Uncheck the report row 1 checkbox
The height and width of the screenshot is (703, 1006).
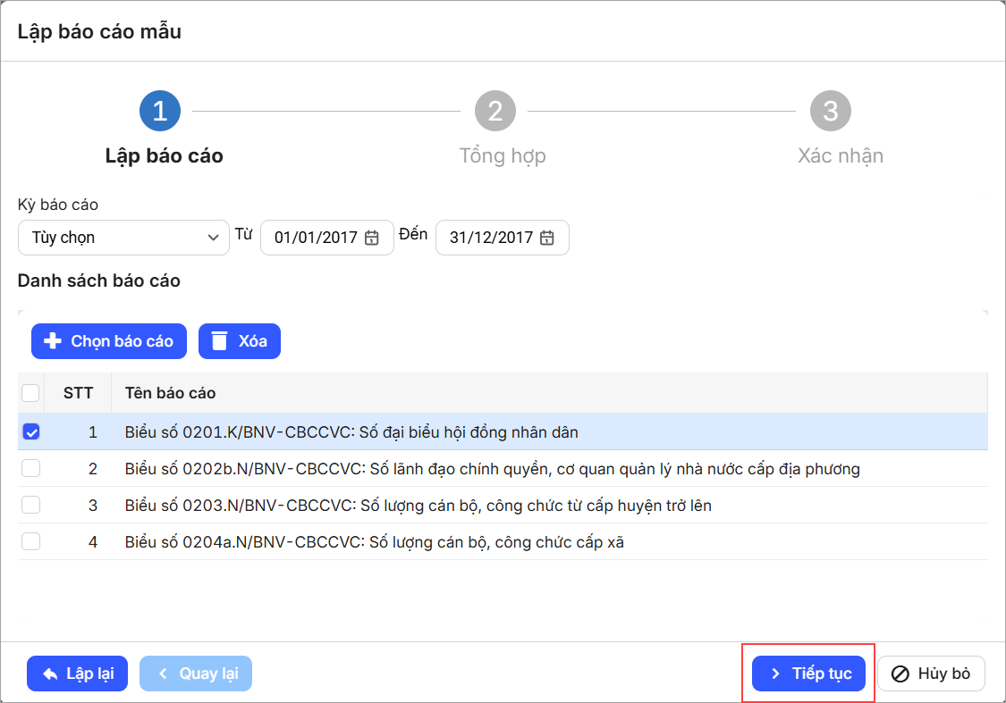pyautogui.click(x=31, y=432)
